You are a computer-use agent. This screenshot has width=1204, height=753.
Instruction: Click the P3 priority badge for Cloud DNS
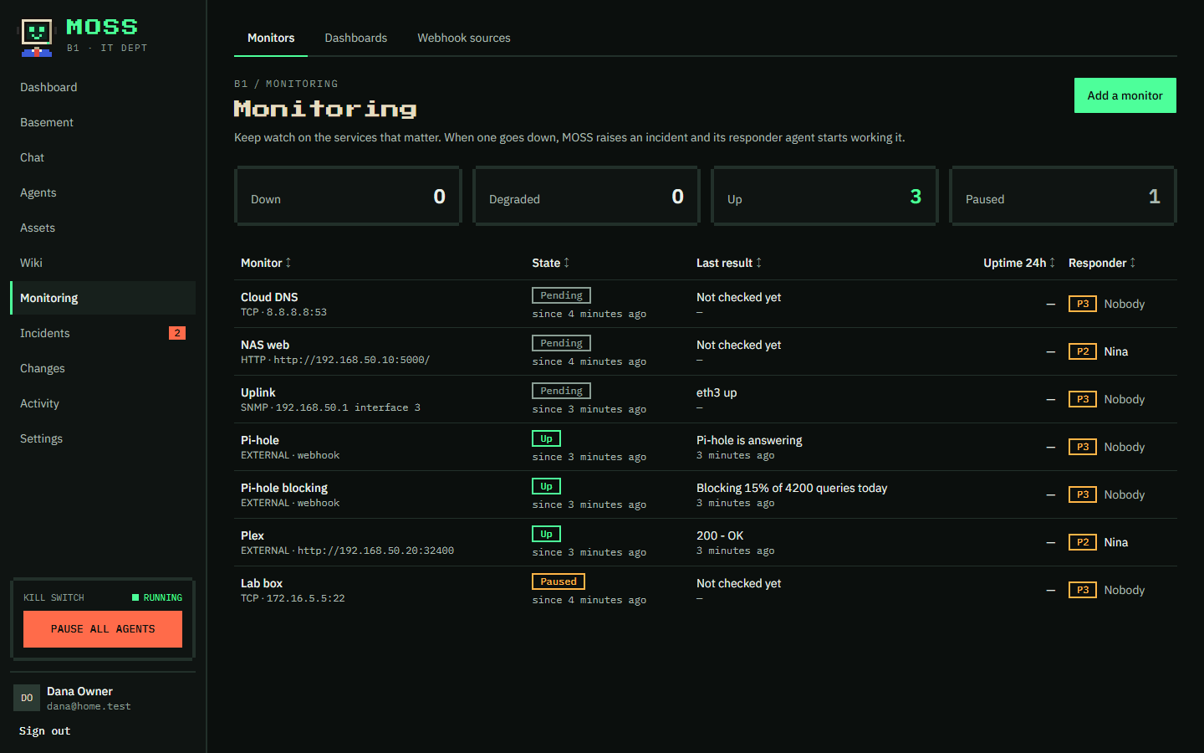click(1083, 304)
